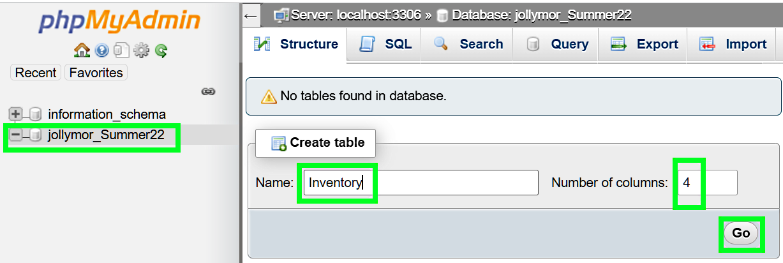The height and width of the screenshot is (263, 783).
Task: Open the Favorites tables list
Action: click(96, 73)
